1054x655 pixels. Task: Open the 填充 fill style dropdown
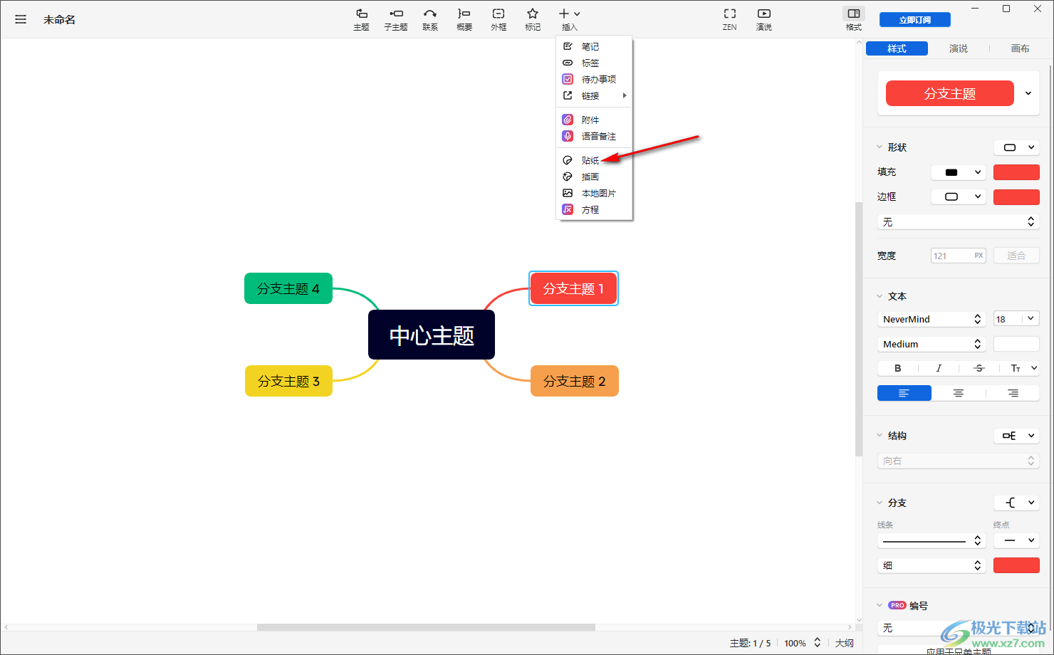(x=959, y=172)
